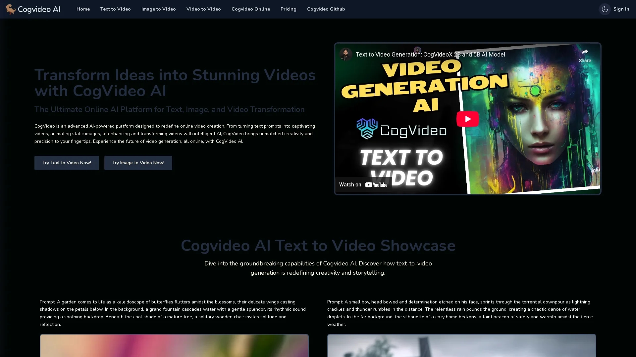Select Video to Video nav item

point(204,9)
